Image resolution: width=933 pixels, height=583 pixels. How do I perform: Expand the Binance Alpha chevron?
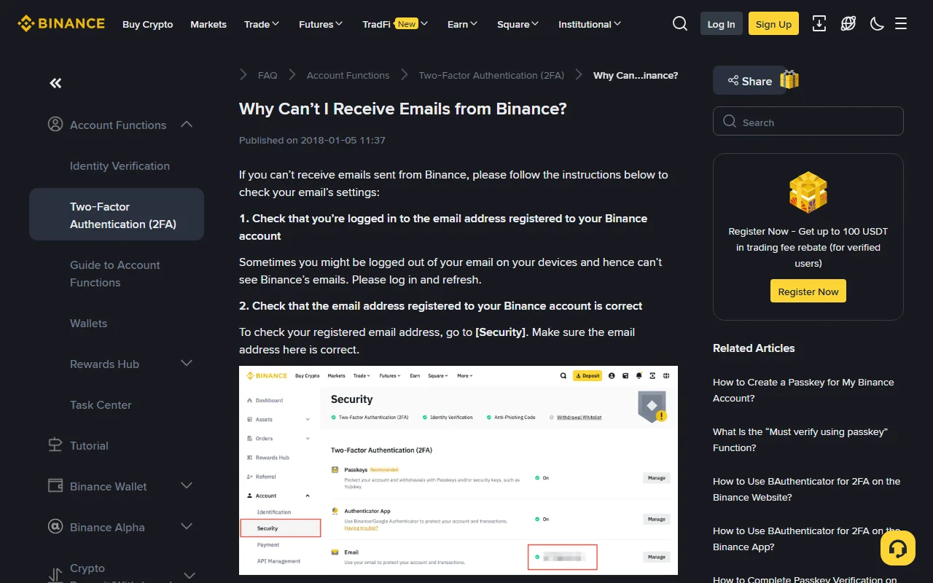coord(187,527)
